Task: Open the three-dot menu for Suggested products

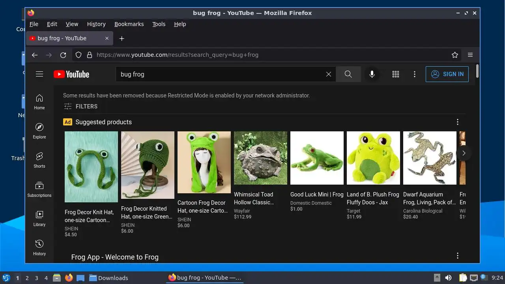Action: [458, 122]
